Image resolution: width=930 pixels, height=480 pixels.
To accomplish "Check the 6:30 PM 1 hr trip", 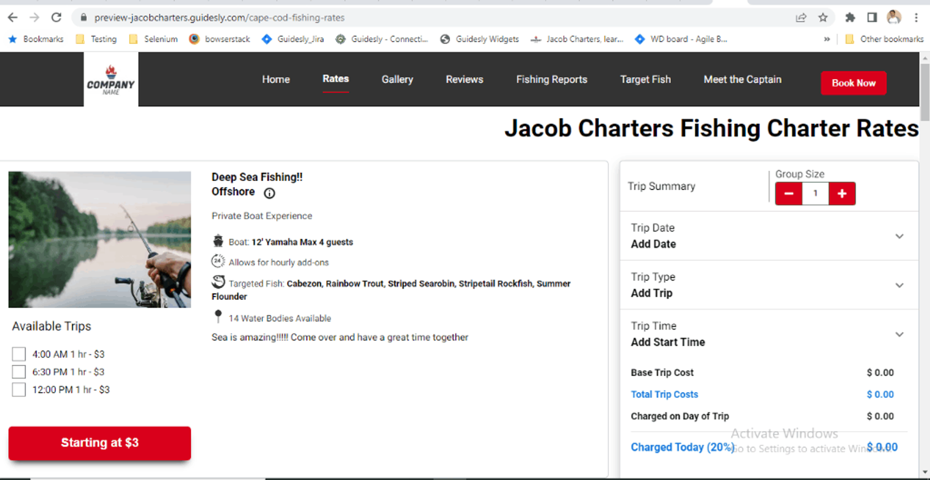I will pyautogui.click(x=19, y=372).
